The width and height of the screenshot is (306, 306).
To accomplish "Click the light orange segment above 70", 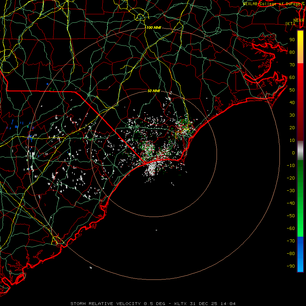I will coord(300,58).
